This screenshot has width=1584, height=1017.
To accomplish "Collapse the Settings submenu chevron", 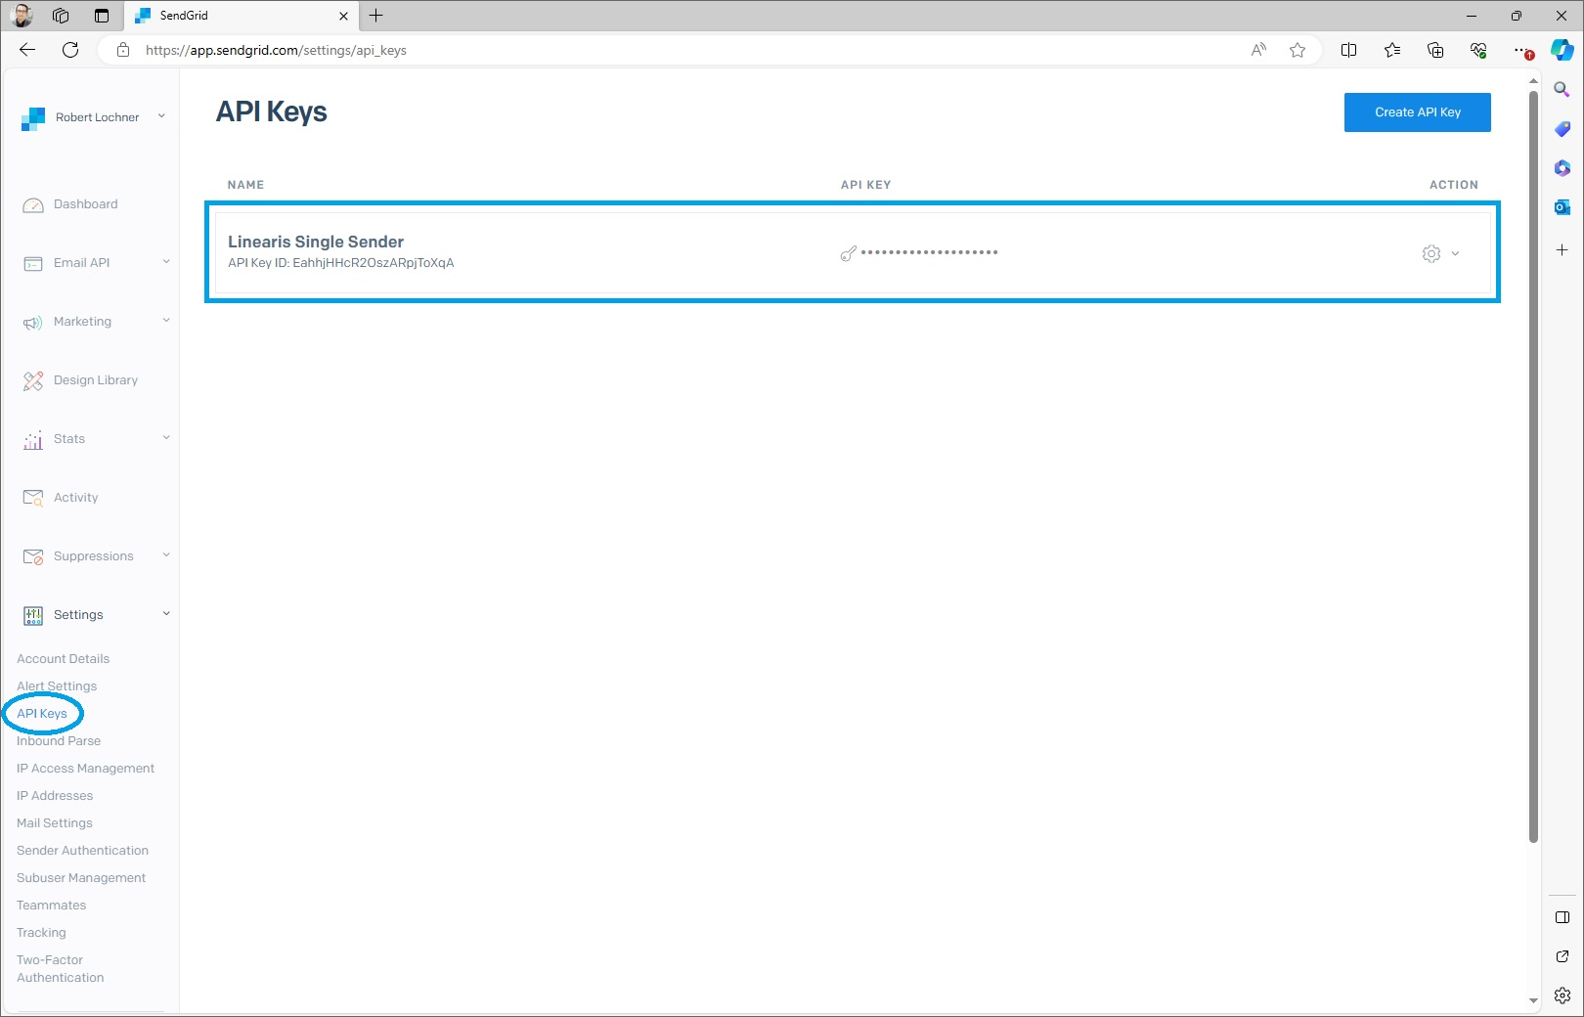I will 166,614.
